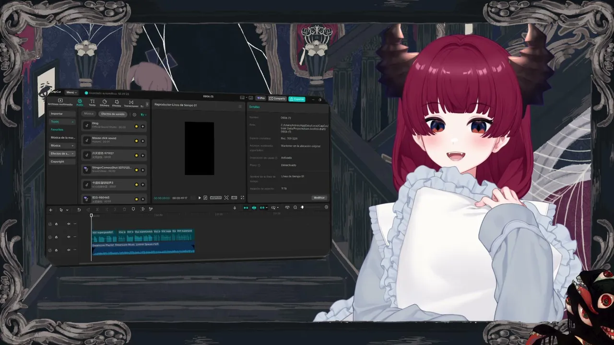Show more tabs with the right arrow
Screen dimensions: 614x345
coord(147,104)
